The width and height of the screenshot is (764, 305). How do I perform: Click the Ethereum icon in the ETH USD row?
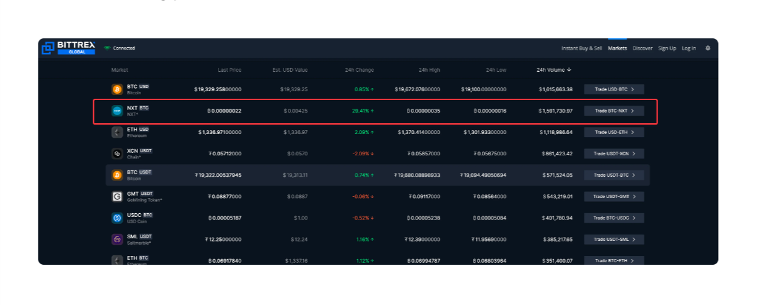[x=117, y=132]
